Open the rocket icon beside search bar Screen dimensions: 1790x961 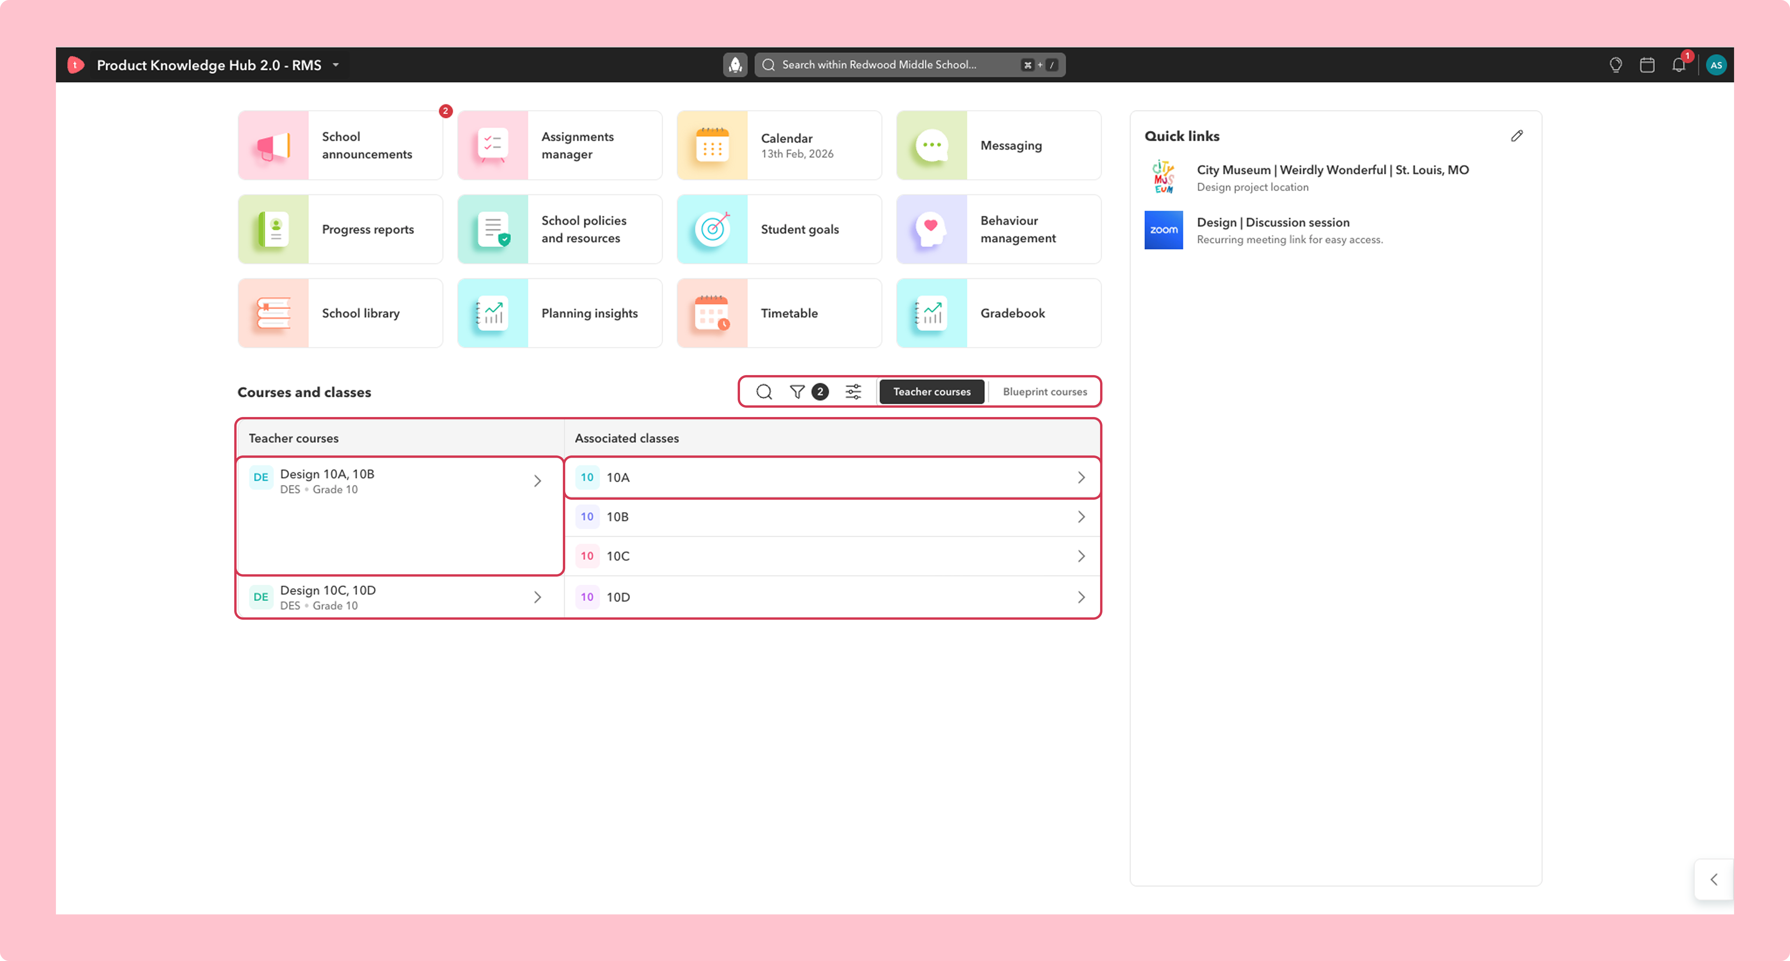734,65
